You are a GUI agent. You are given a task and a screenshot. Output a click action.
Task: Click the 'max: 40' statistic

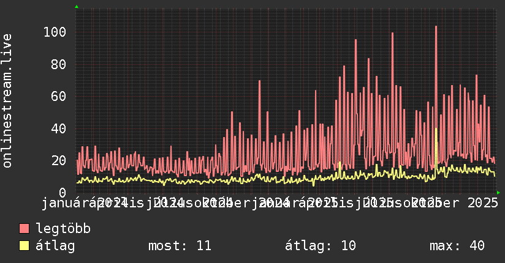point(457,246)
